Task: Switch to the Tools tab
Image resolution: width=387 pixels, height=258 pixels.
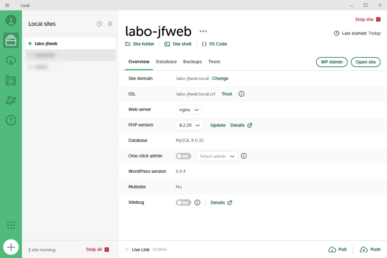Action: [214, 62]
